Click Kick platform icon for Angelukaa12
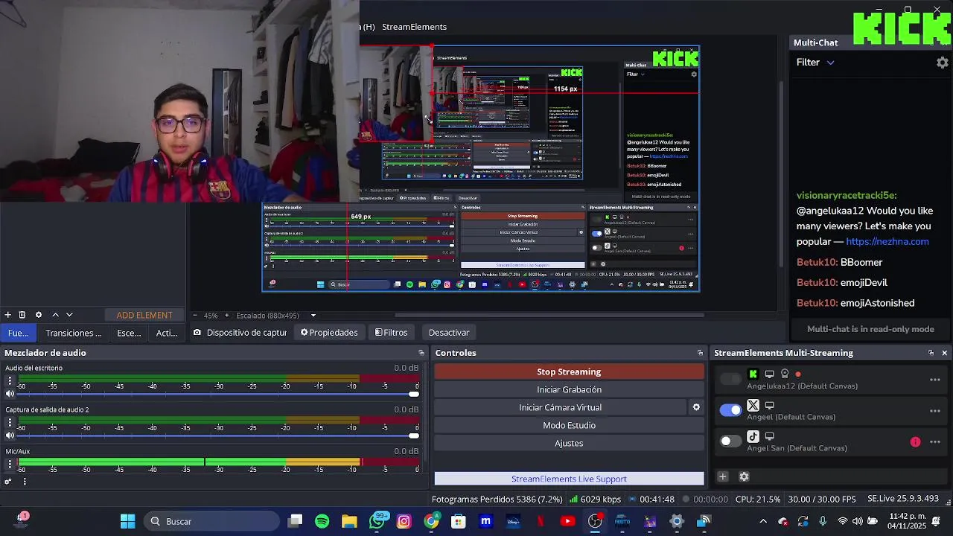This screenshot has height=536, width=953. [x=753, y=374]
